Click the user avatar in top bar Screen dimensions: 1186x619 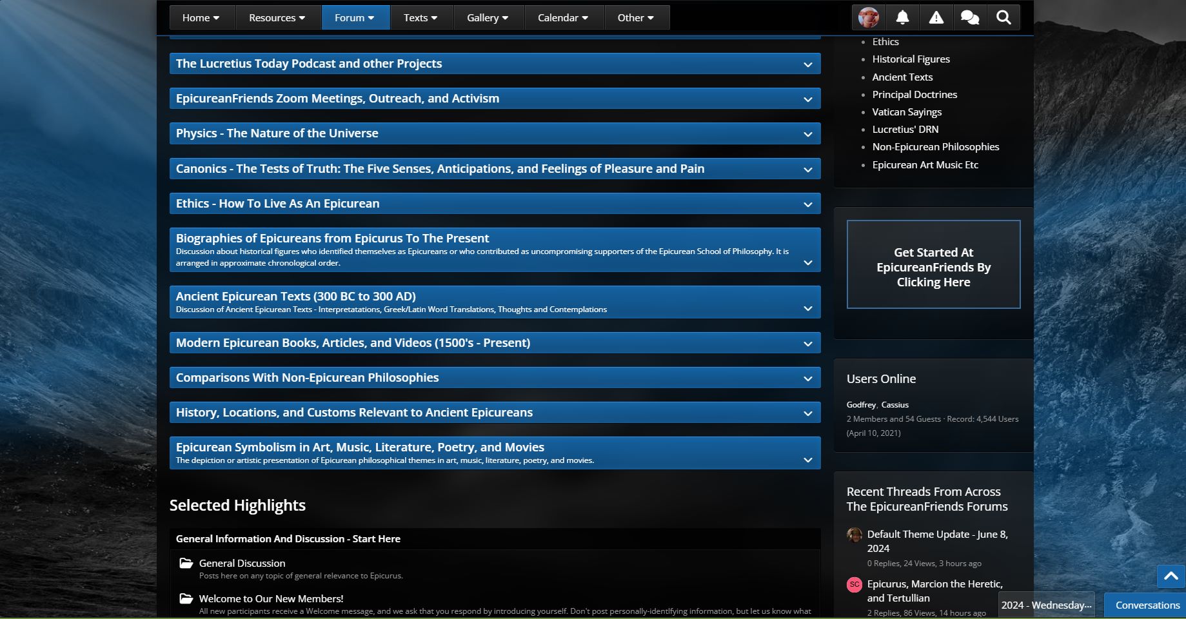pos(869,17)
